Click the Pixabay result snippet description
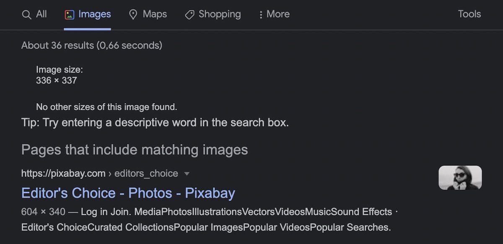Screen dimensions: 503x244 point(206,220)
